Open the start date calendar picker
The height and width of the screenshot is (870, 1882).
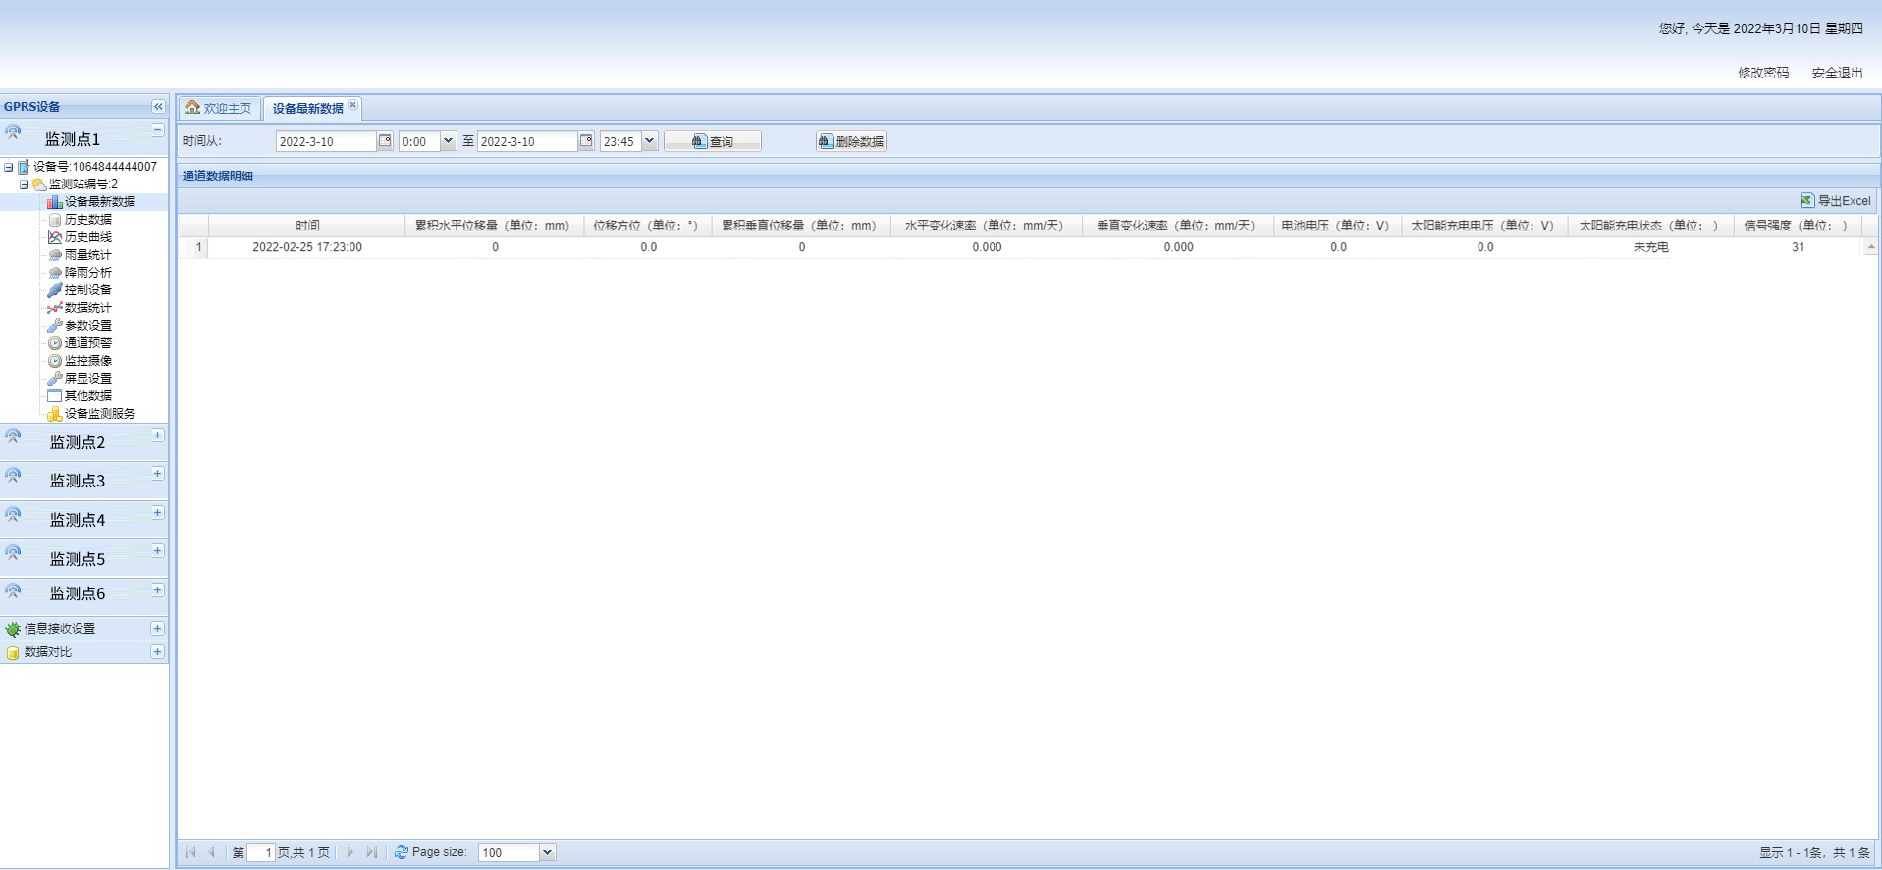coord(385,141)
